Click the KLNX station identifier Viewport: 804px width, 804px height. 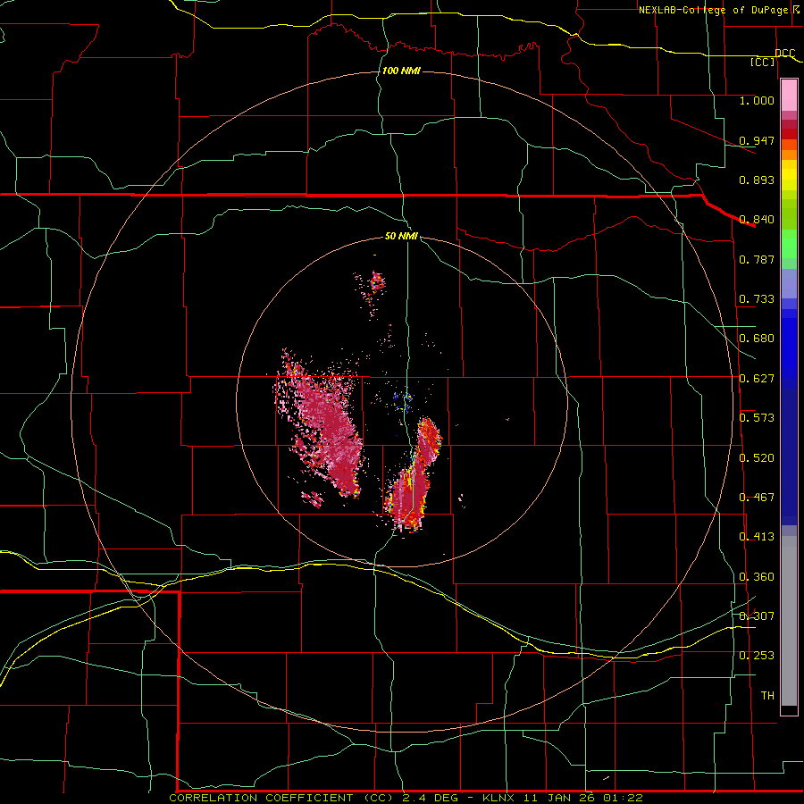498,798
